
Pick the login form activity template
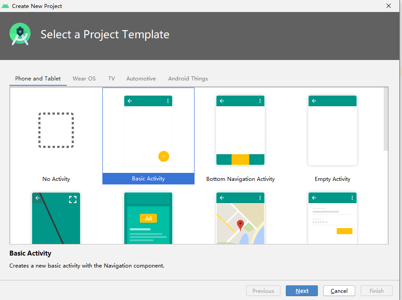332,218
